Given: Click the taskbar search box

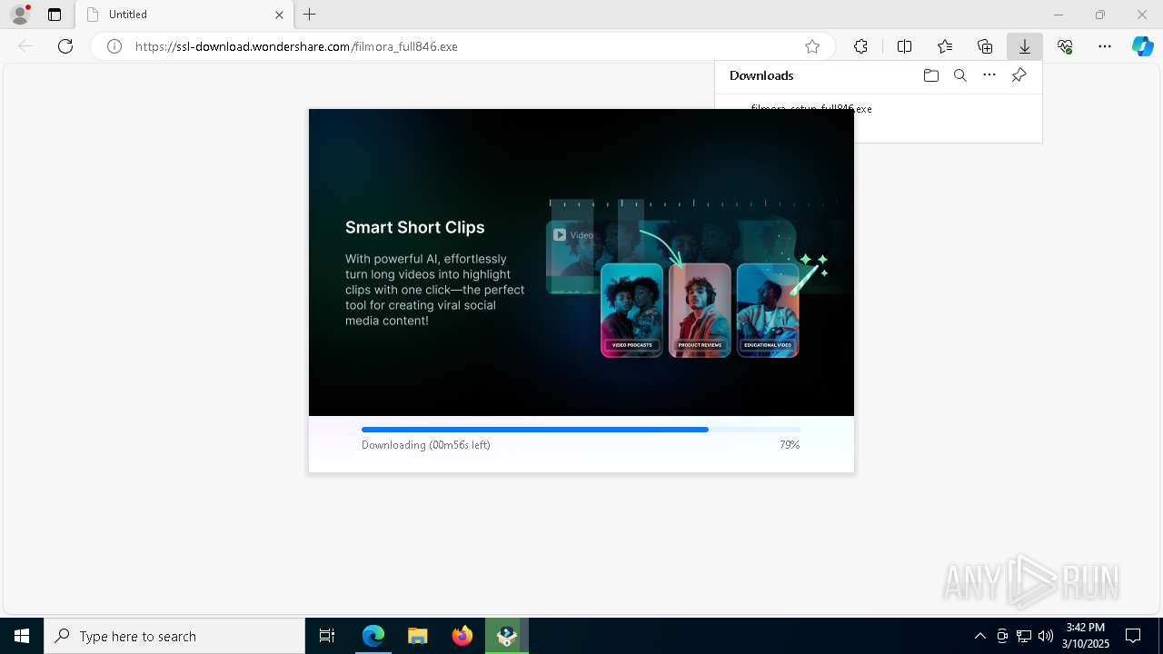Looking at the screenshot, I should click(x=174, y=636).
